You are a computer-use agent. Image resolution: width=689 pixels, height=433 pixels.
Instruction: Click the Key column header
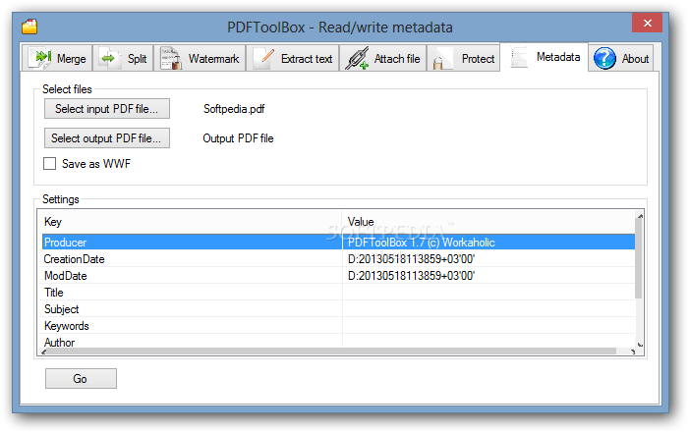click(x=191, y=221)
